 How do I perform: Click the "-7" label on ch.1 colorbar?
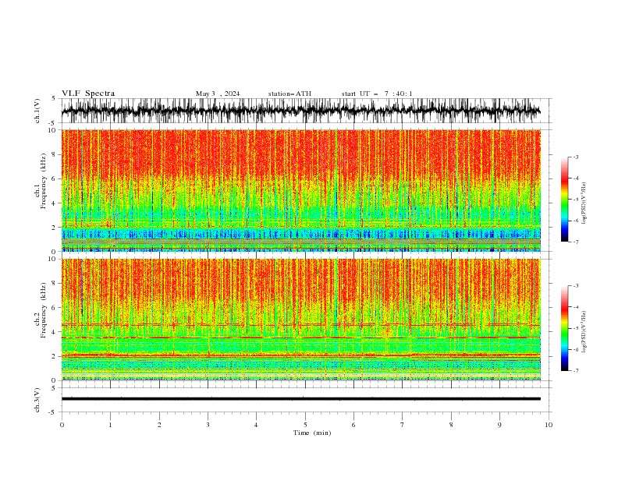click(x=576, y=242)
